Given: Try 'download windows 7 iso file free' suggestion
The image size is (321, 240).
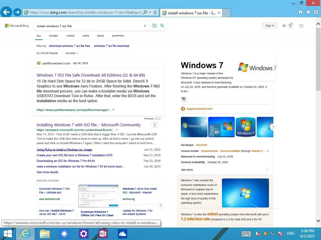Looking at the screenshot, I should pyautogui.click(x=69, y=46).
